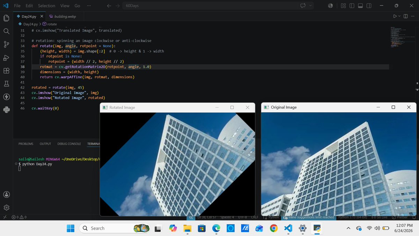
Task: Expand the Run file dropdown arrow
Action: click(399, 16)
